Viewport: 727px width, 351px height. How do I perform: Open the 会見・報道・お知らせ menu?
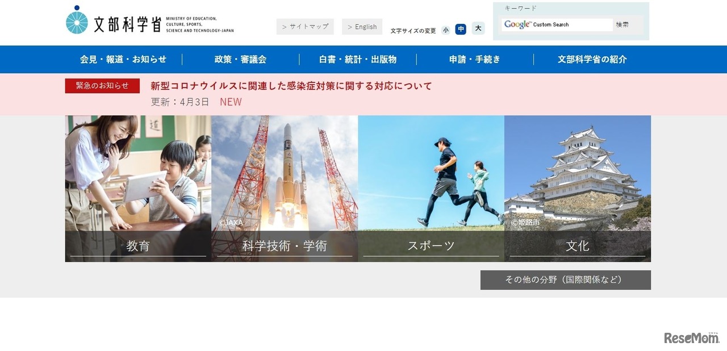(x=122, y=59)
